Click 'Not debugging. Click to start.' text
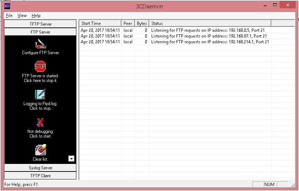The height and width of the screenshot is (191, 299). click(40, 134)
